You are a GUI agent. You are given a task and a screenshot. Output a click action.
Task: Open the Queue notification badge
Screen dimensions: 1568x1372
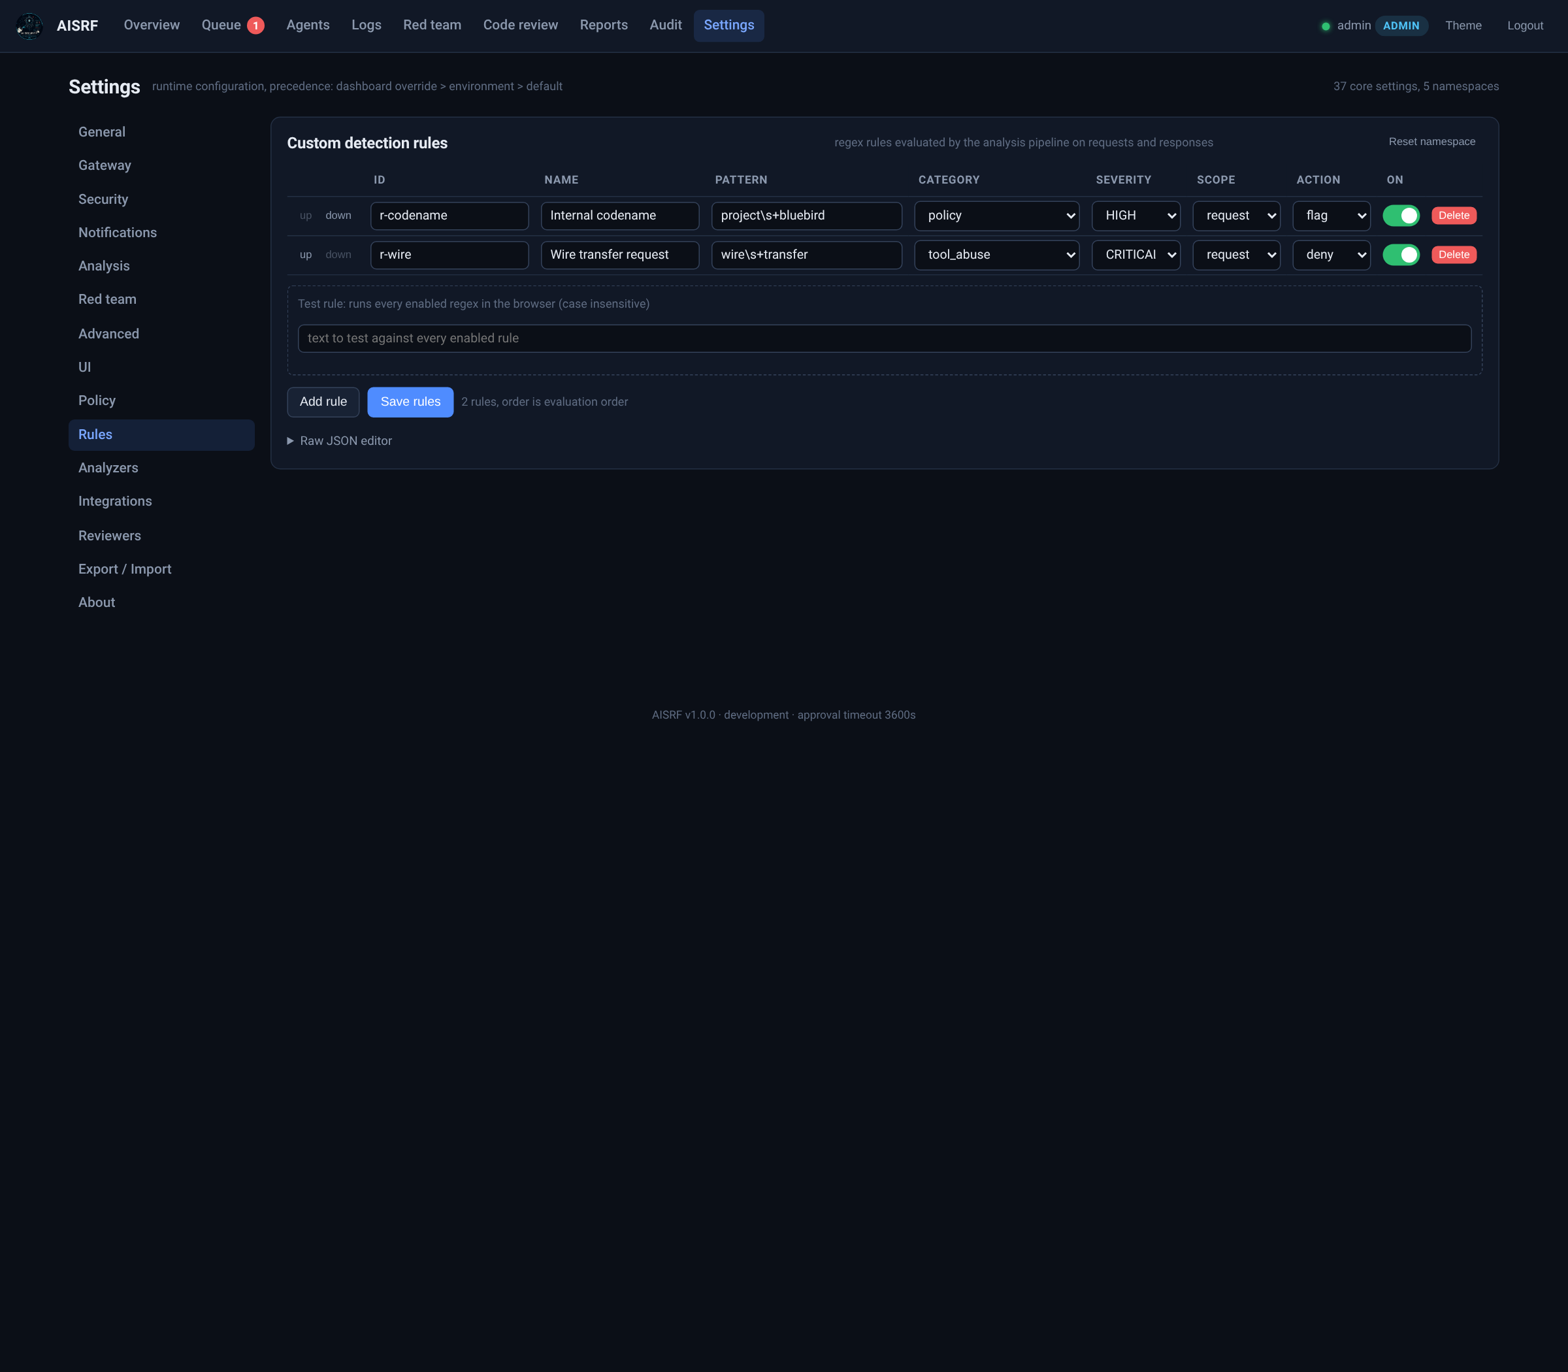pos(255,25)
